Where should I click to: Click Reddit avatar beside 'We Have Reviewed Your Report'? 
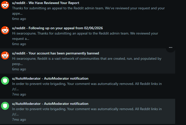coord(5,5)
